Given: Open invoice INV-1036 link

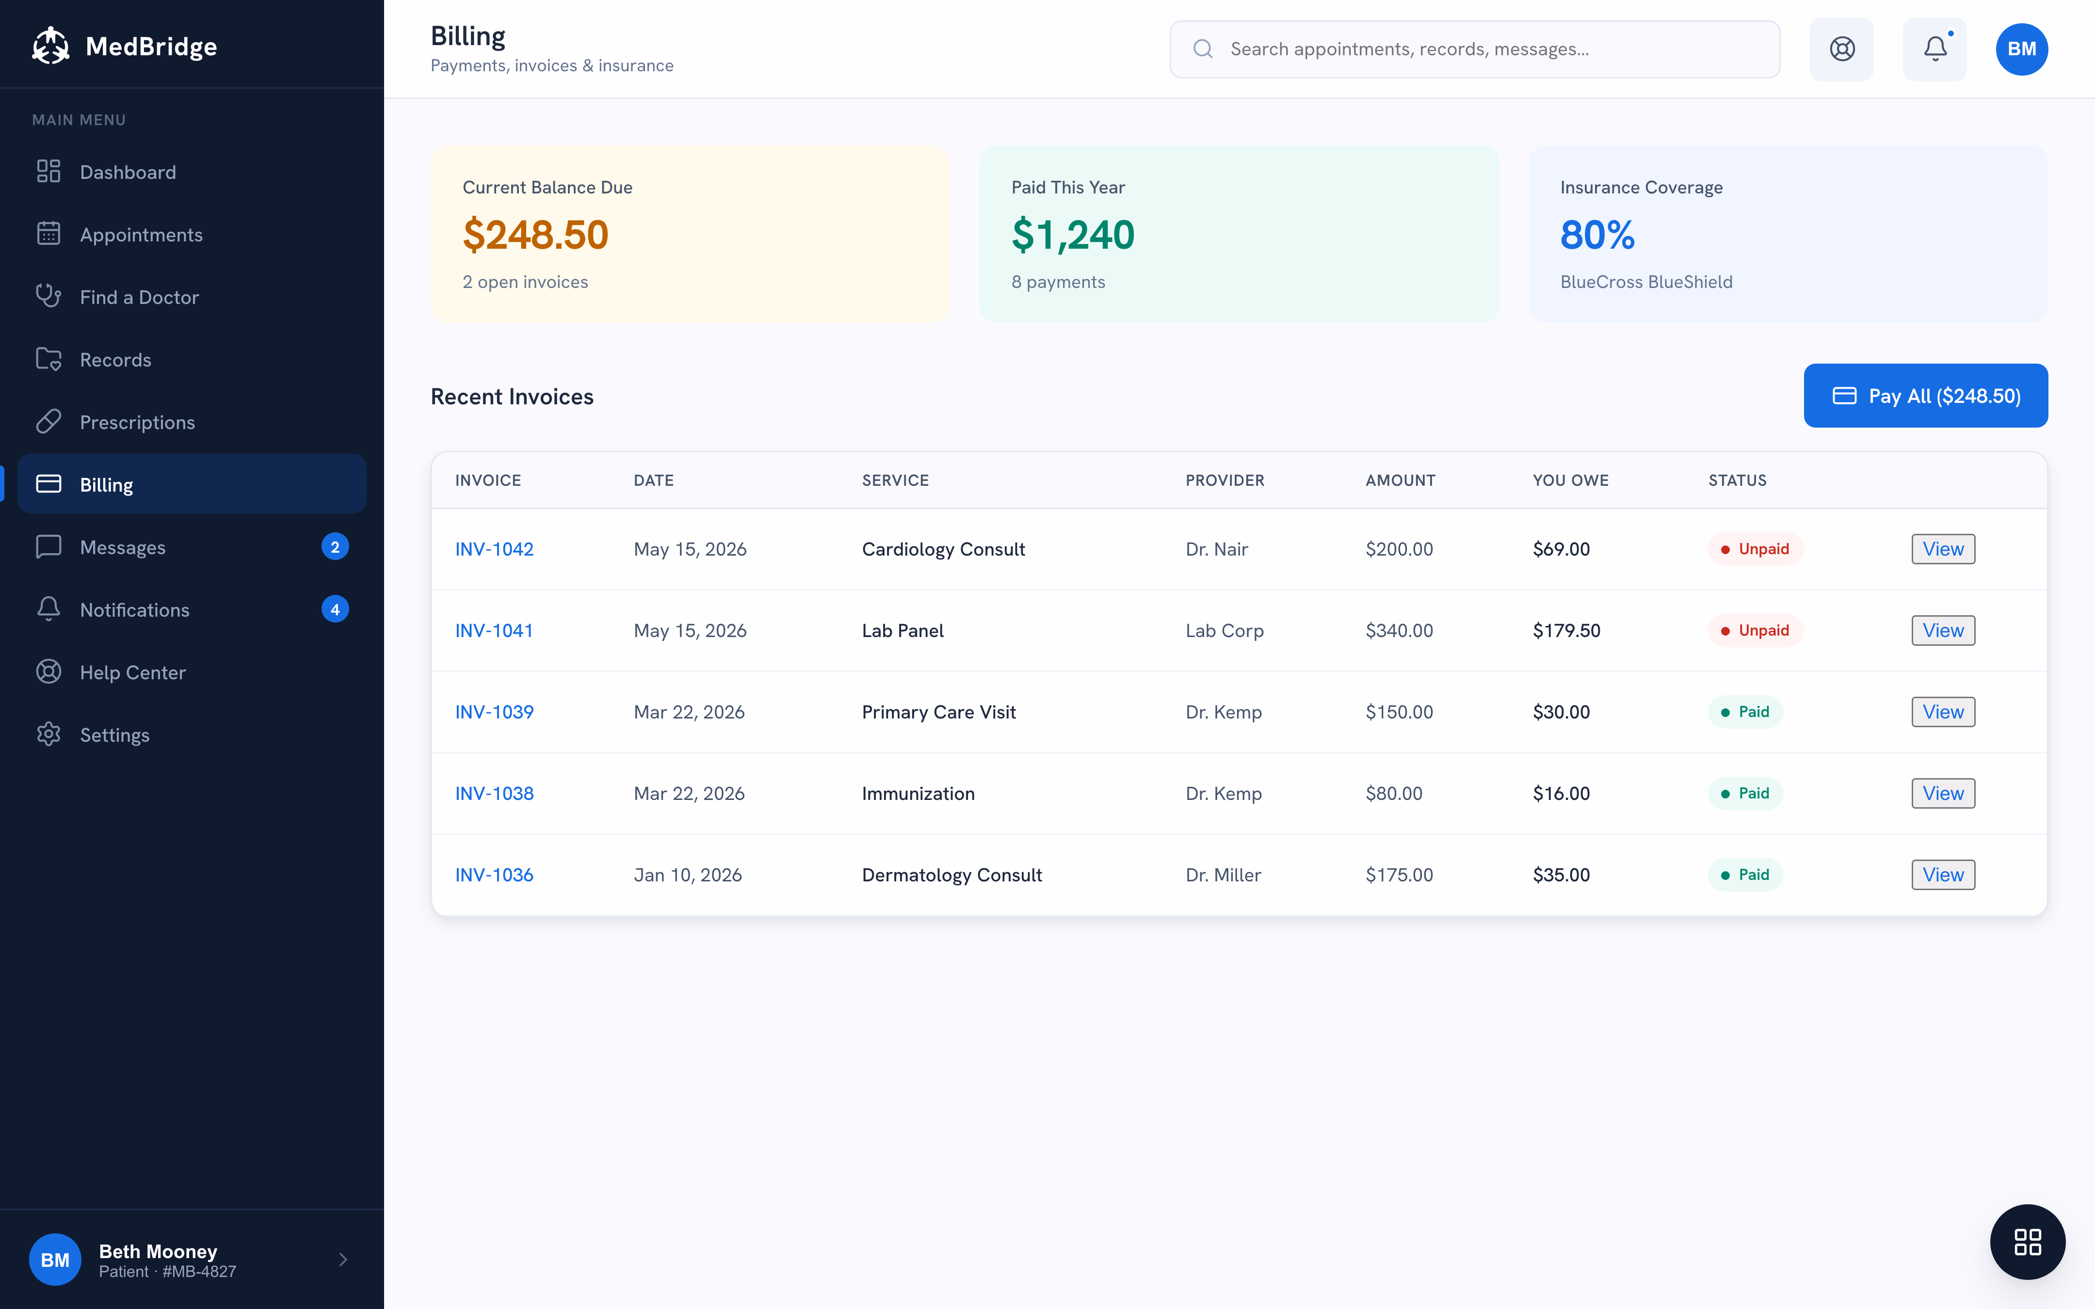Looking at the screenshot, I should (x=494, y=875).
